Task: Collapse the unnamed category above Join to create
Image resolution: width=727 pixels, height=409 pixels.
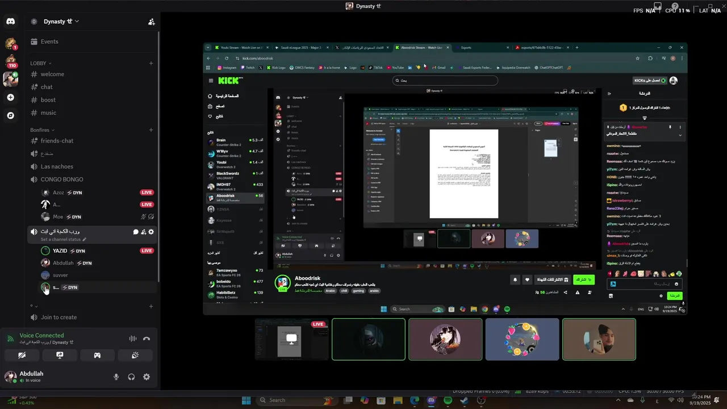Action: coord(34,306)
